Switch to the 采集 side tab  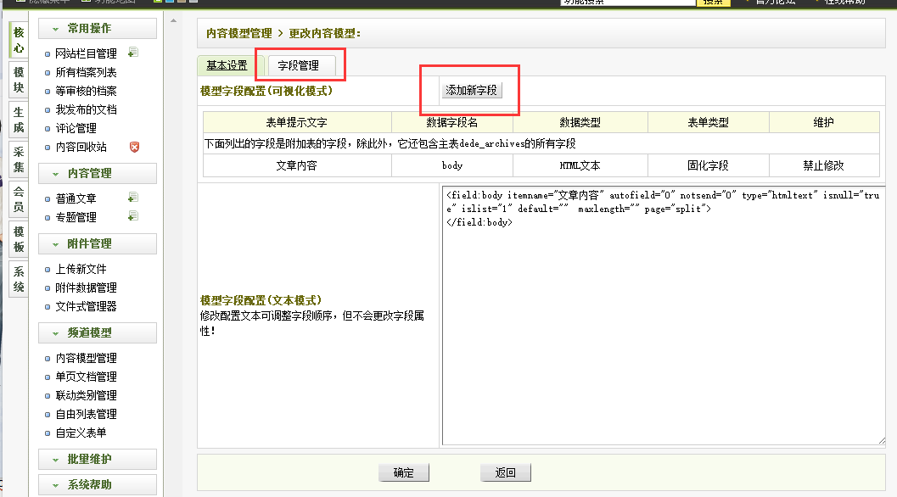click(x=19, y=159)
